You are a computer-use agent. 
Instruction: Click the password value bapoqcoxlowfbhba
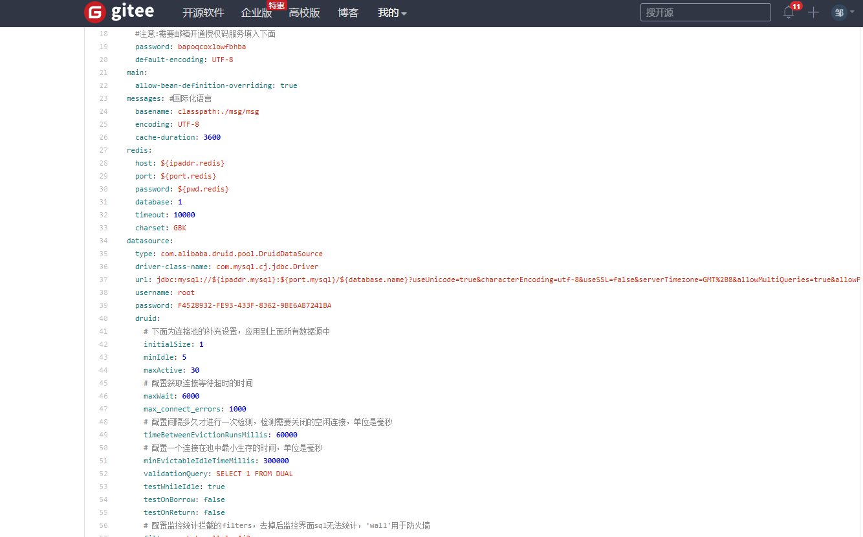coord(212,47)
